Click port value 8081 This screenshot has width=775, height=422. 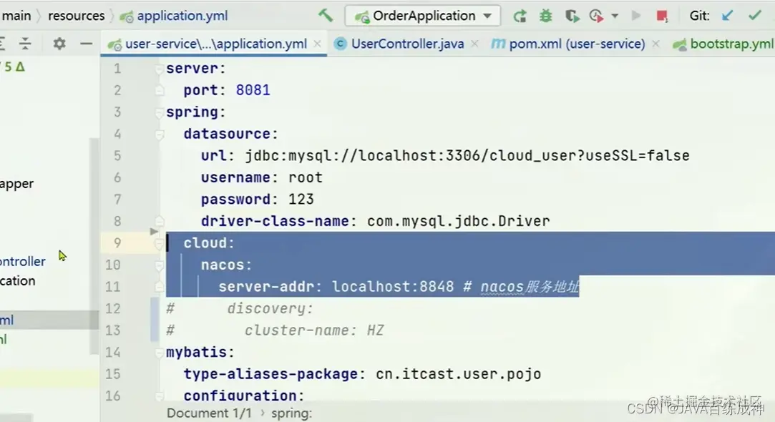click(253, 90)
